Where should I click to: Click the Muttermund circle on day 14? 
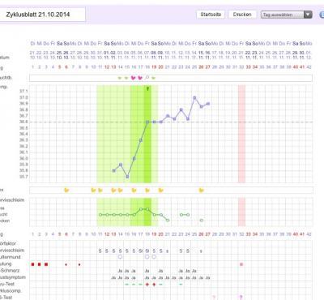(x=120, y=257)
